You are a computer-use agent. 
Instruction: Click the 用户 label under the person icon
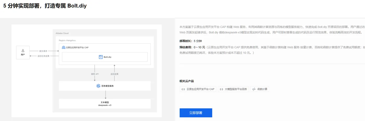tap(23, 55)
